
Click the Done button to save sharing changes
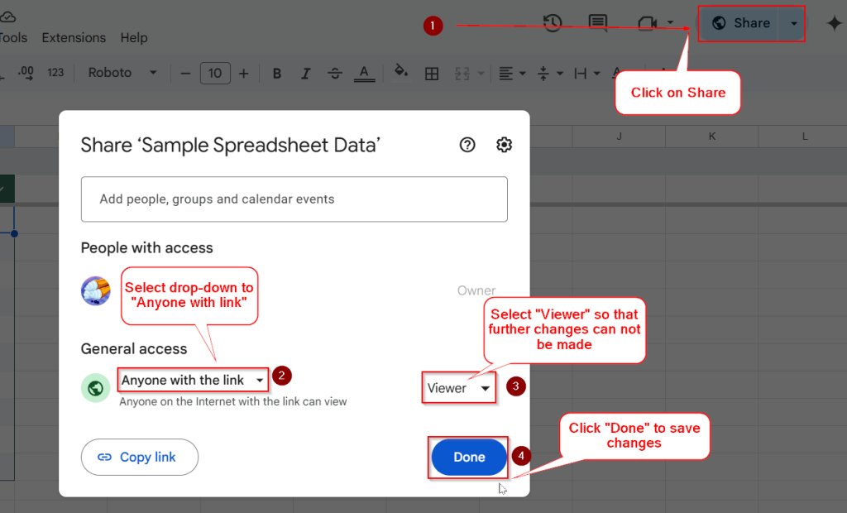click(x=468, y=457)
